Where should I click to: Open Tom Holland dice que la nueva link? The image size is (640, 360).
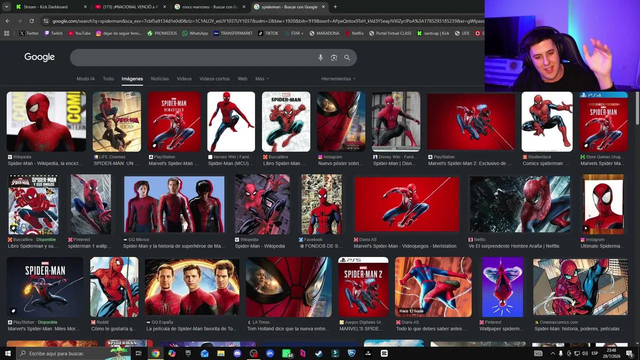point(288,328)
